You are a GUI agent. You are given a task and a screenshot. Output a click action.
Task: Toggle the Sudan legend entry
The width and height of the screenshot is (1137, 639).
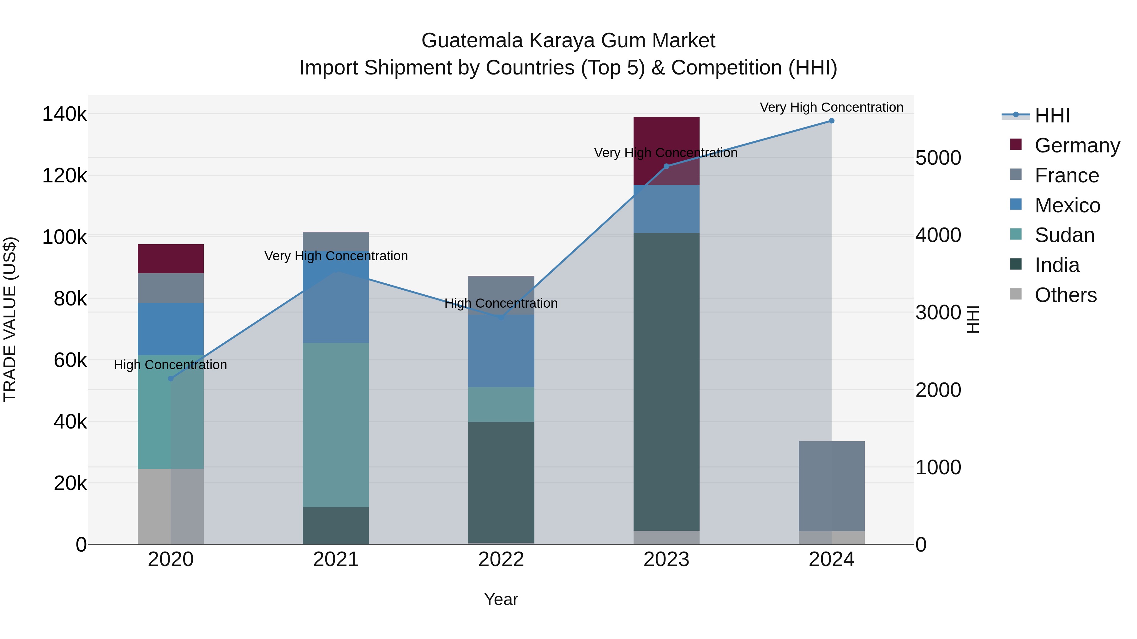1052,235
